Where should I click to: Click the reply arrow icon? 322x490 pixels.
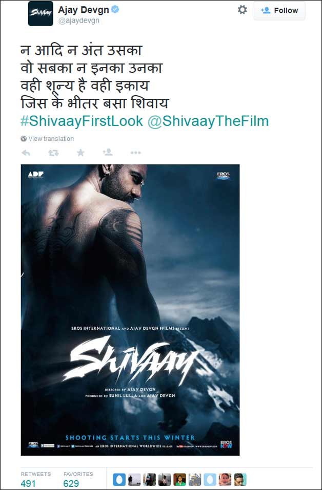pos(26,153)
